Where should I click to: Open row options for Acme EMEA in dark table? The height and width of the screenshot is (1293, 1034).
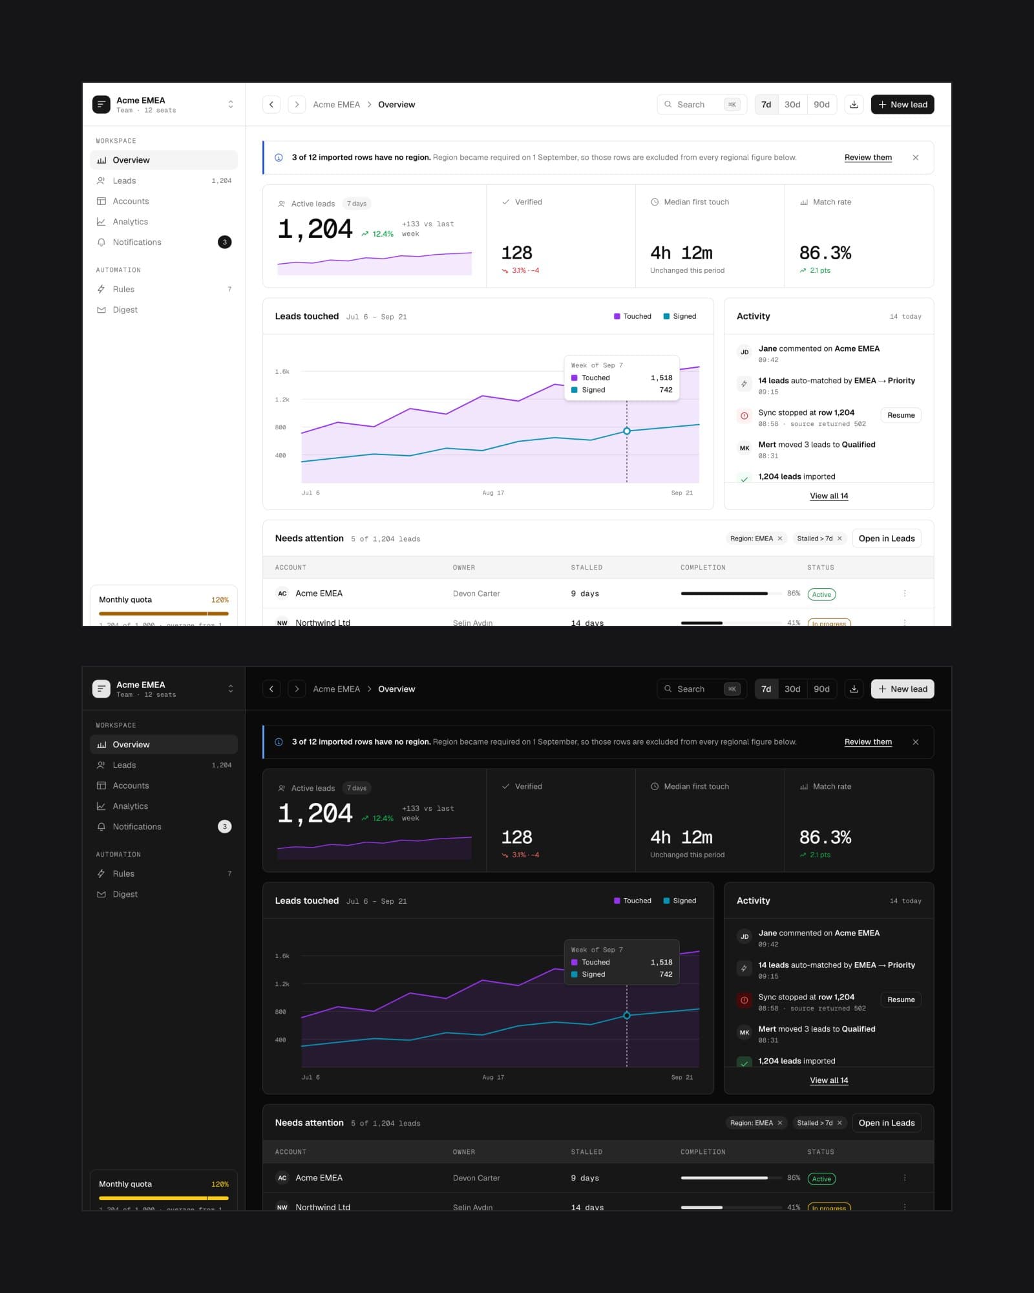[904, 1177]
